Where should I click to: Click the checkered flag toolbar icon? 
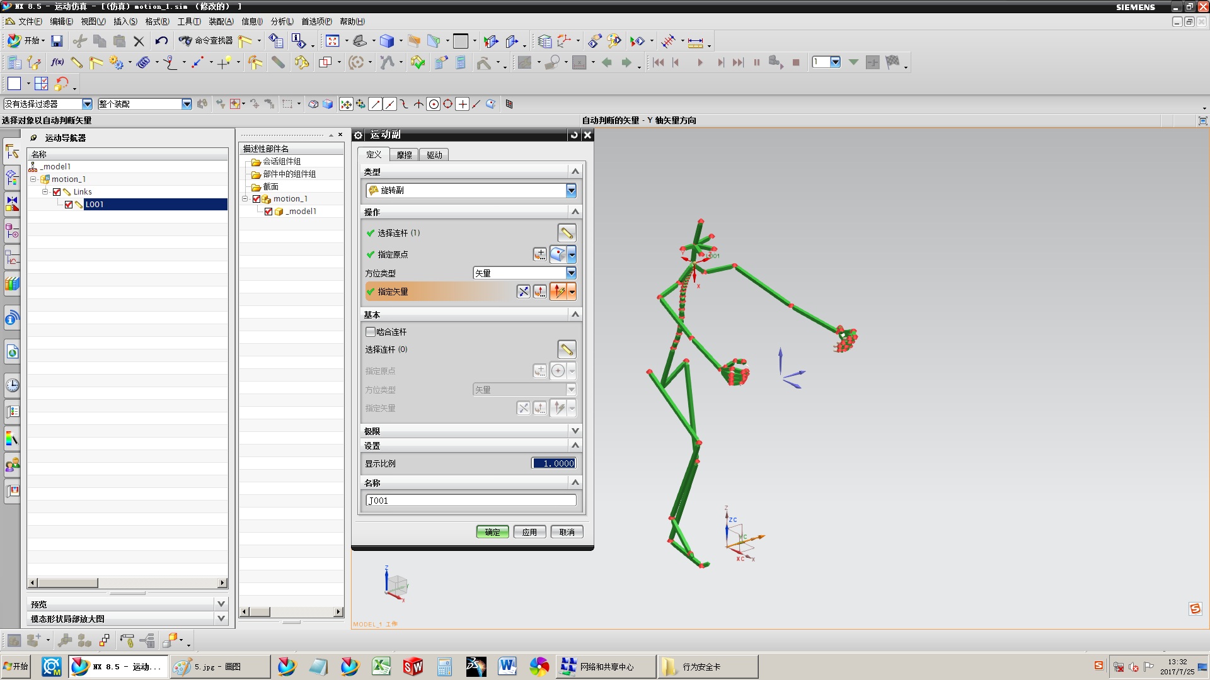click(892, 62)
